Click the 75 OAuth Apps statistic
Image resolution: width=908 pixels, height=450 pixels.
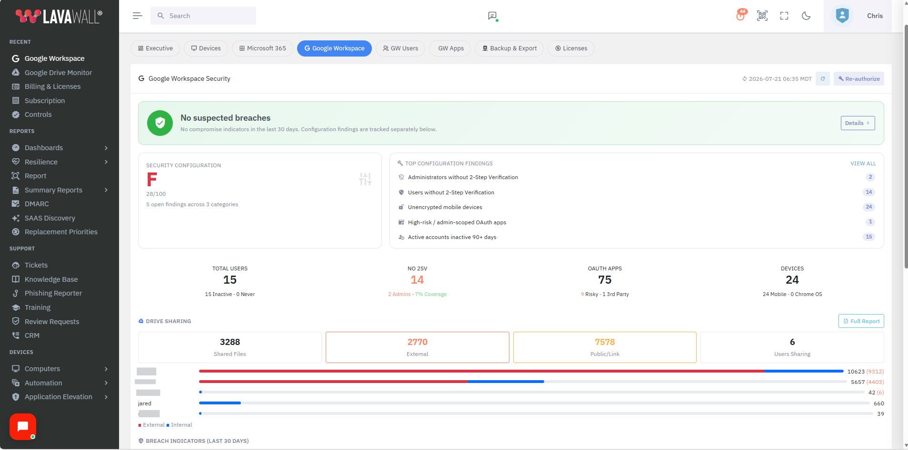[605, 280]
